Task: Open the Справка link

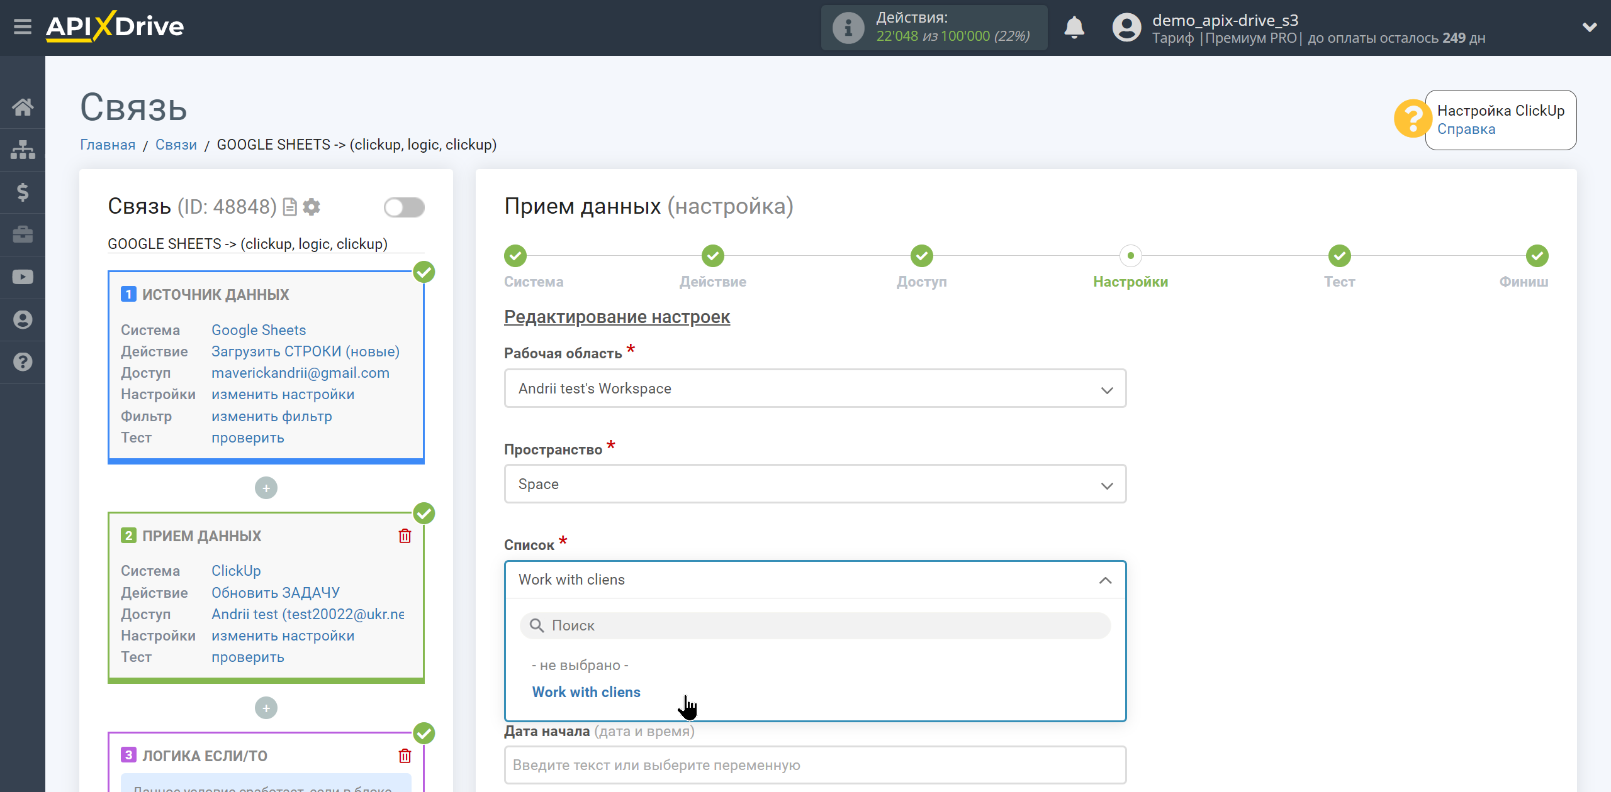Action: (1466, 129)
